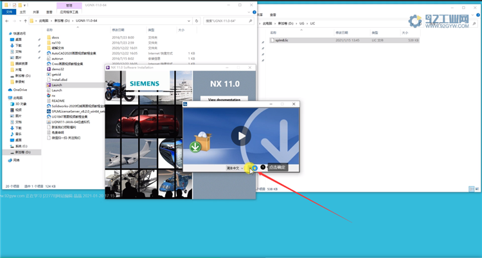Click View documentation in NX 11.0 installer
This screenshot has height=258, width=482.
click(x=224, y=99)
